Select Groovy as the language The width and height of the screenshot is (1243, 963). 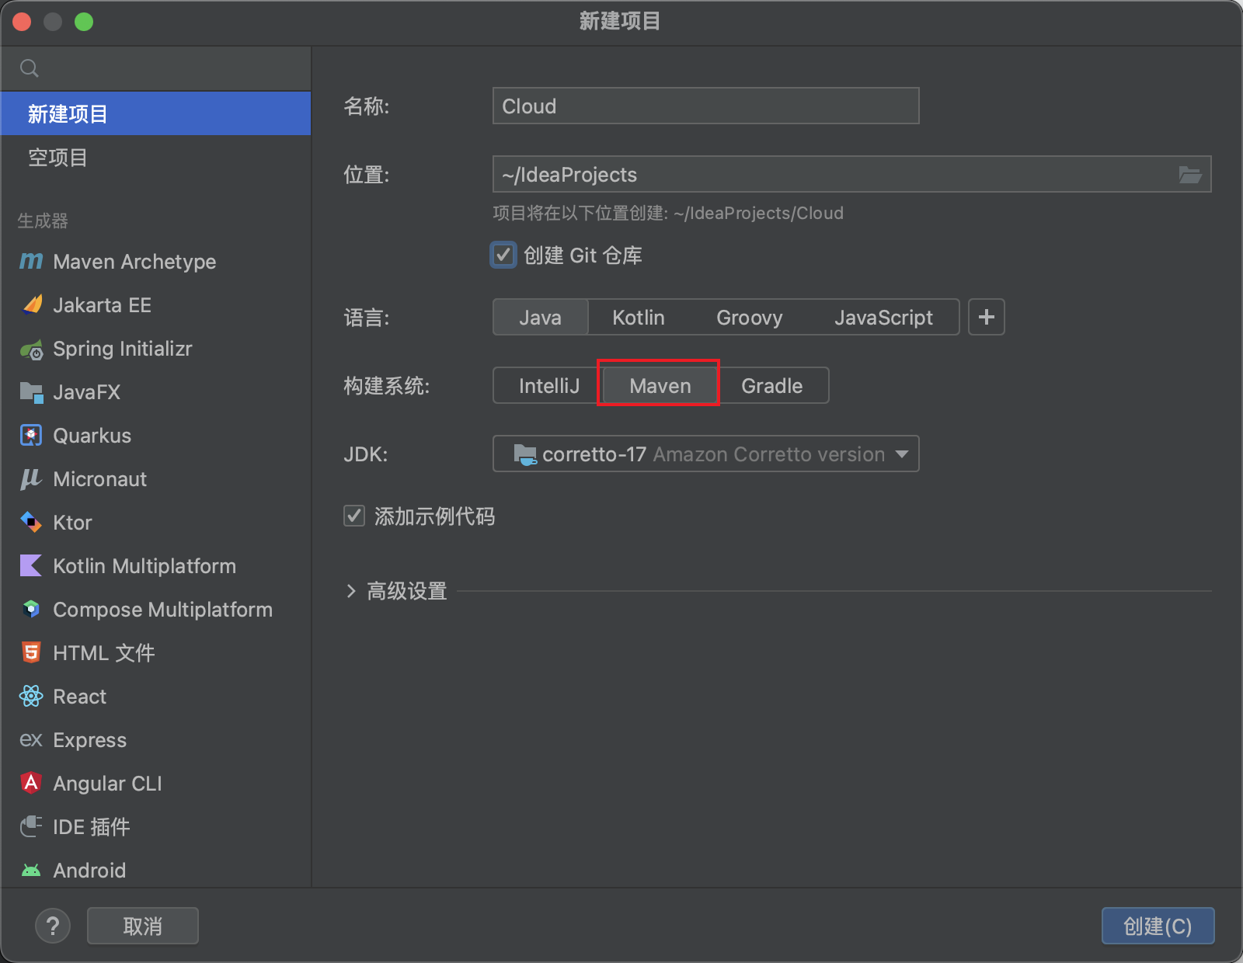(x=750, y=318)
